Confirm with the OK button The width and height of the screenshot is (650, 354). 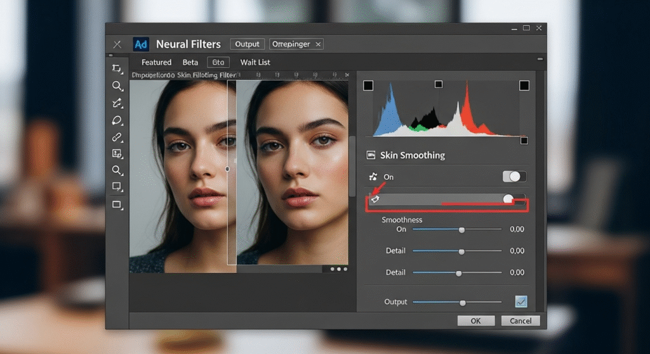[x=476, y=321]
